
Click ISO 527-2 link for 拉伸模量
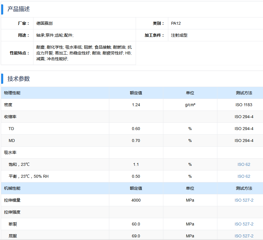244,200
